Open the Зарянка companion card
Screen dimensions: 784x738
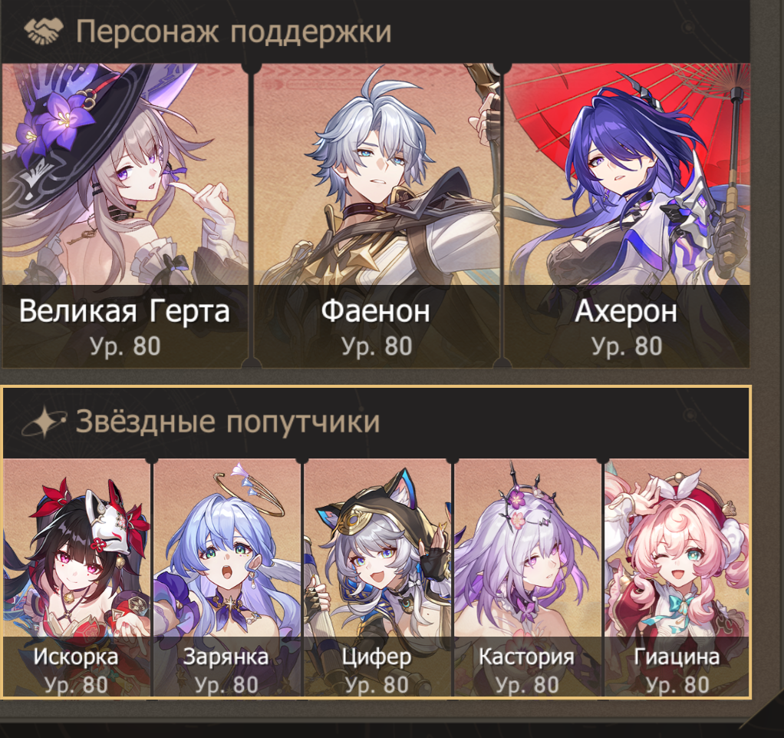[227, 577]
